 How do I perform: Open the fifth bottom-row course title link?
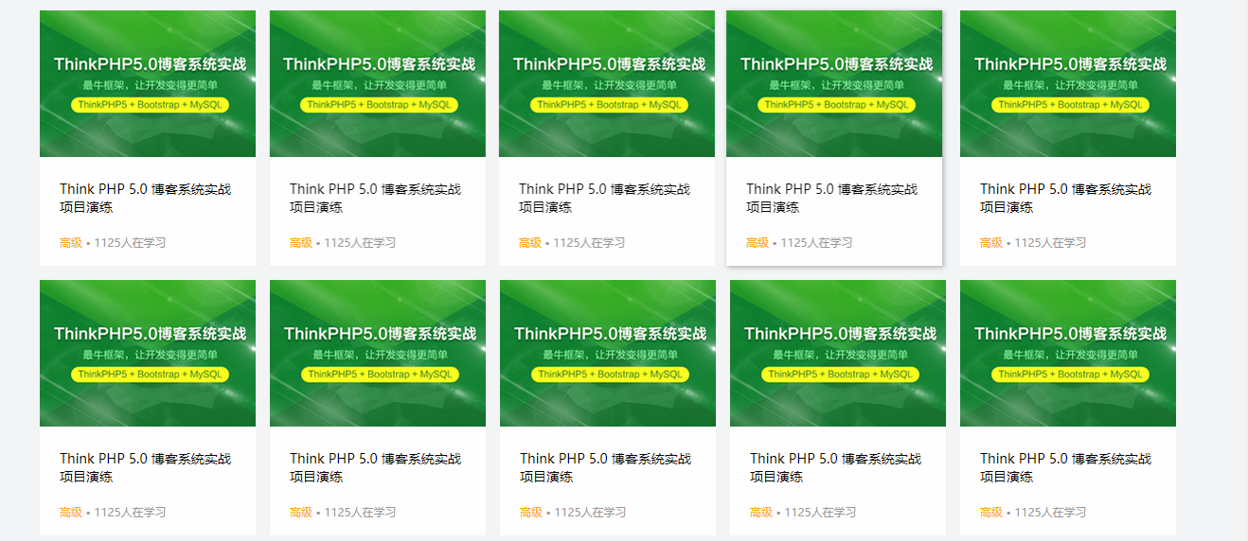coord(1065,467)
